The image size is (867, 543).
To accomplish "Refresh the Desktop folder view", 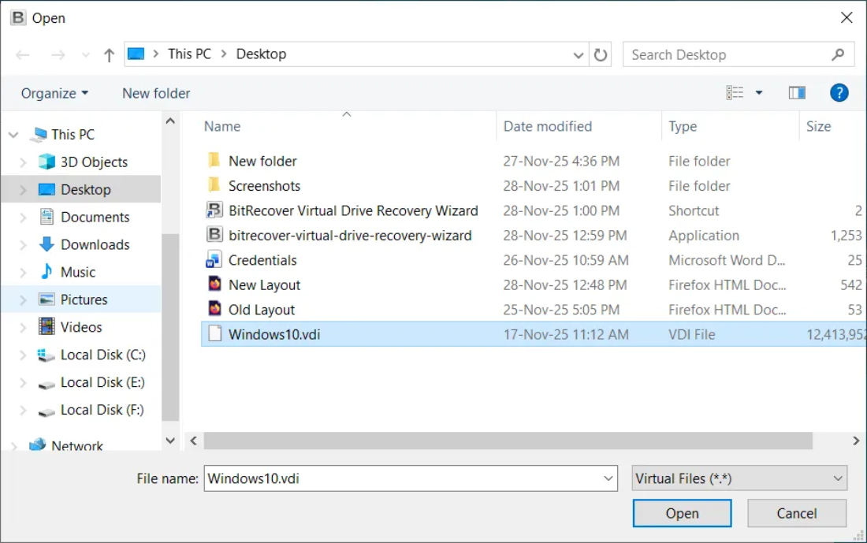I will coord(600,54).
